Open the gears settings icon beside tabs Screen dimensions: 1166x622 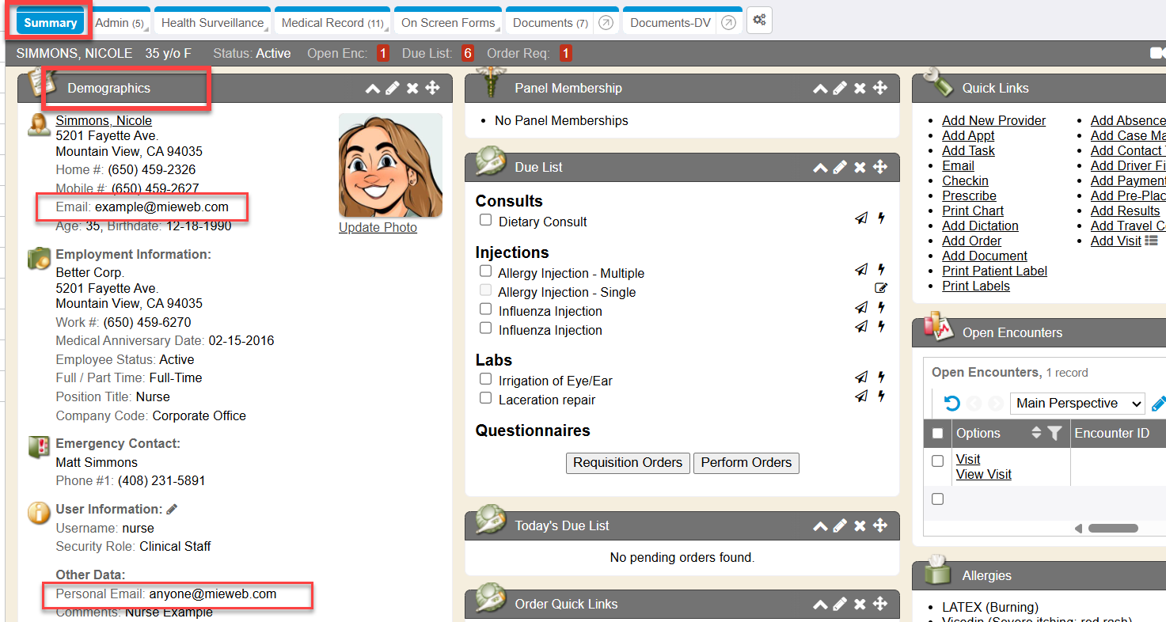pos(759,21)
